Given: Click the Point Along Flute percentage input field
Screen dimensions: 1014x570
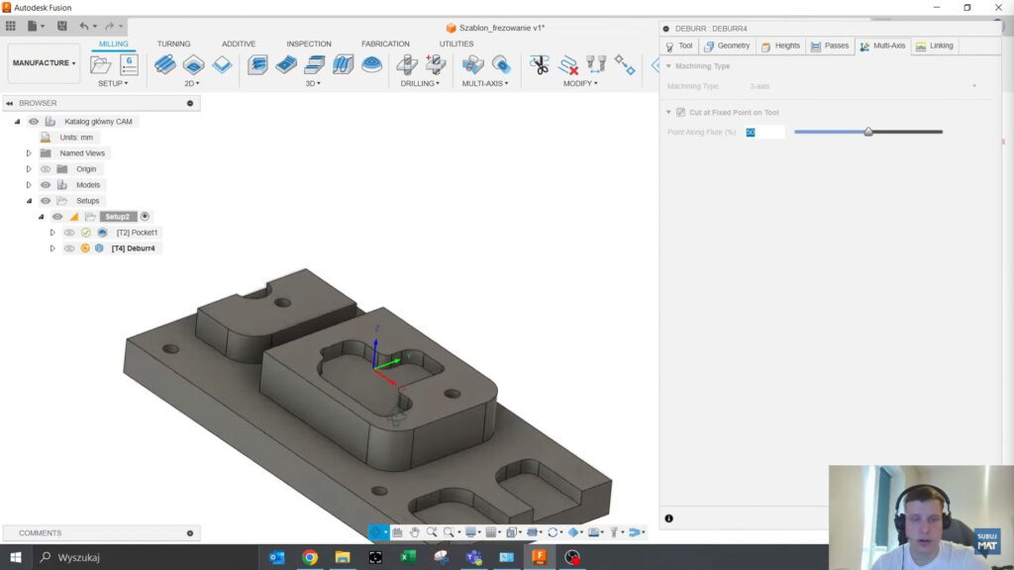Looking at the screenshot, I should (764, 132).
